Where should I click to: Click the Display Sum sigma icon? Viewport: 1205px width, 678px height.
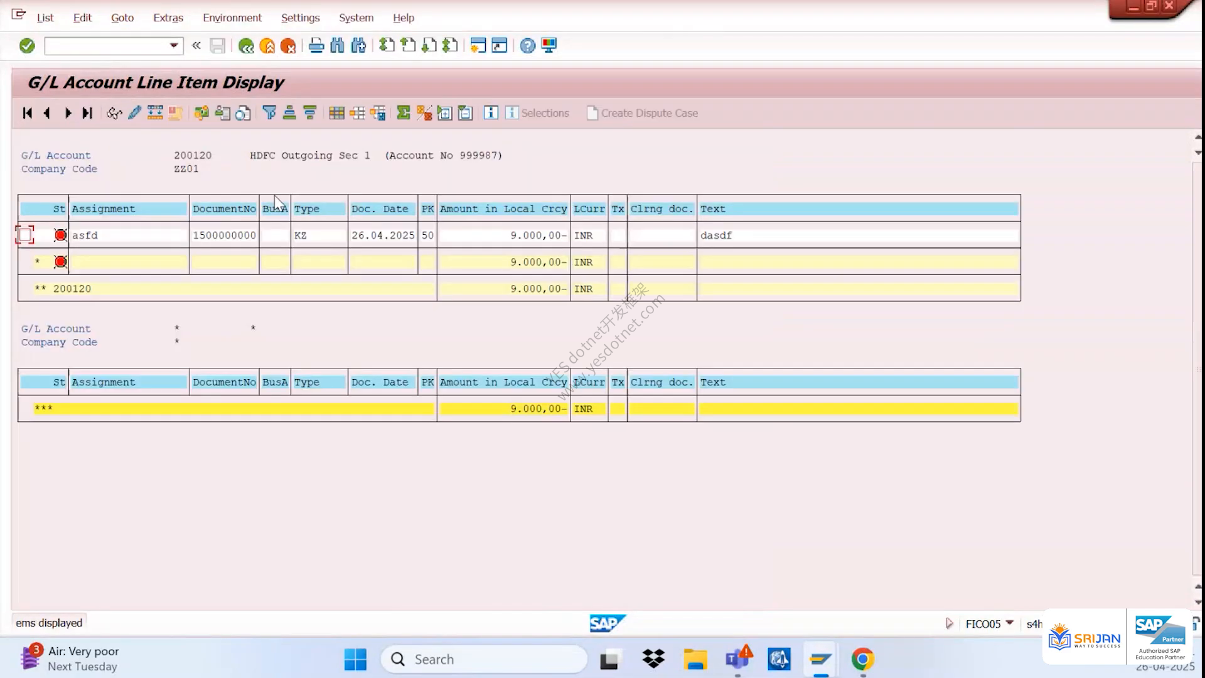tap(404, 113)
